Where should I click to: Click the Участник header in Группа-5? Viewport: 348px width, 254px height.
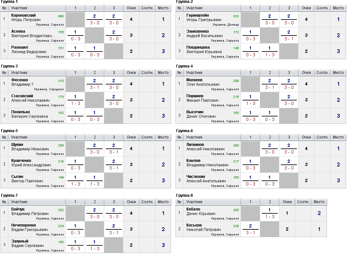(19, 137)
